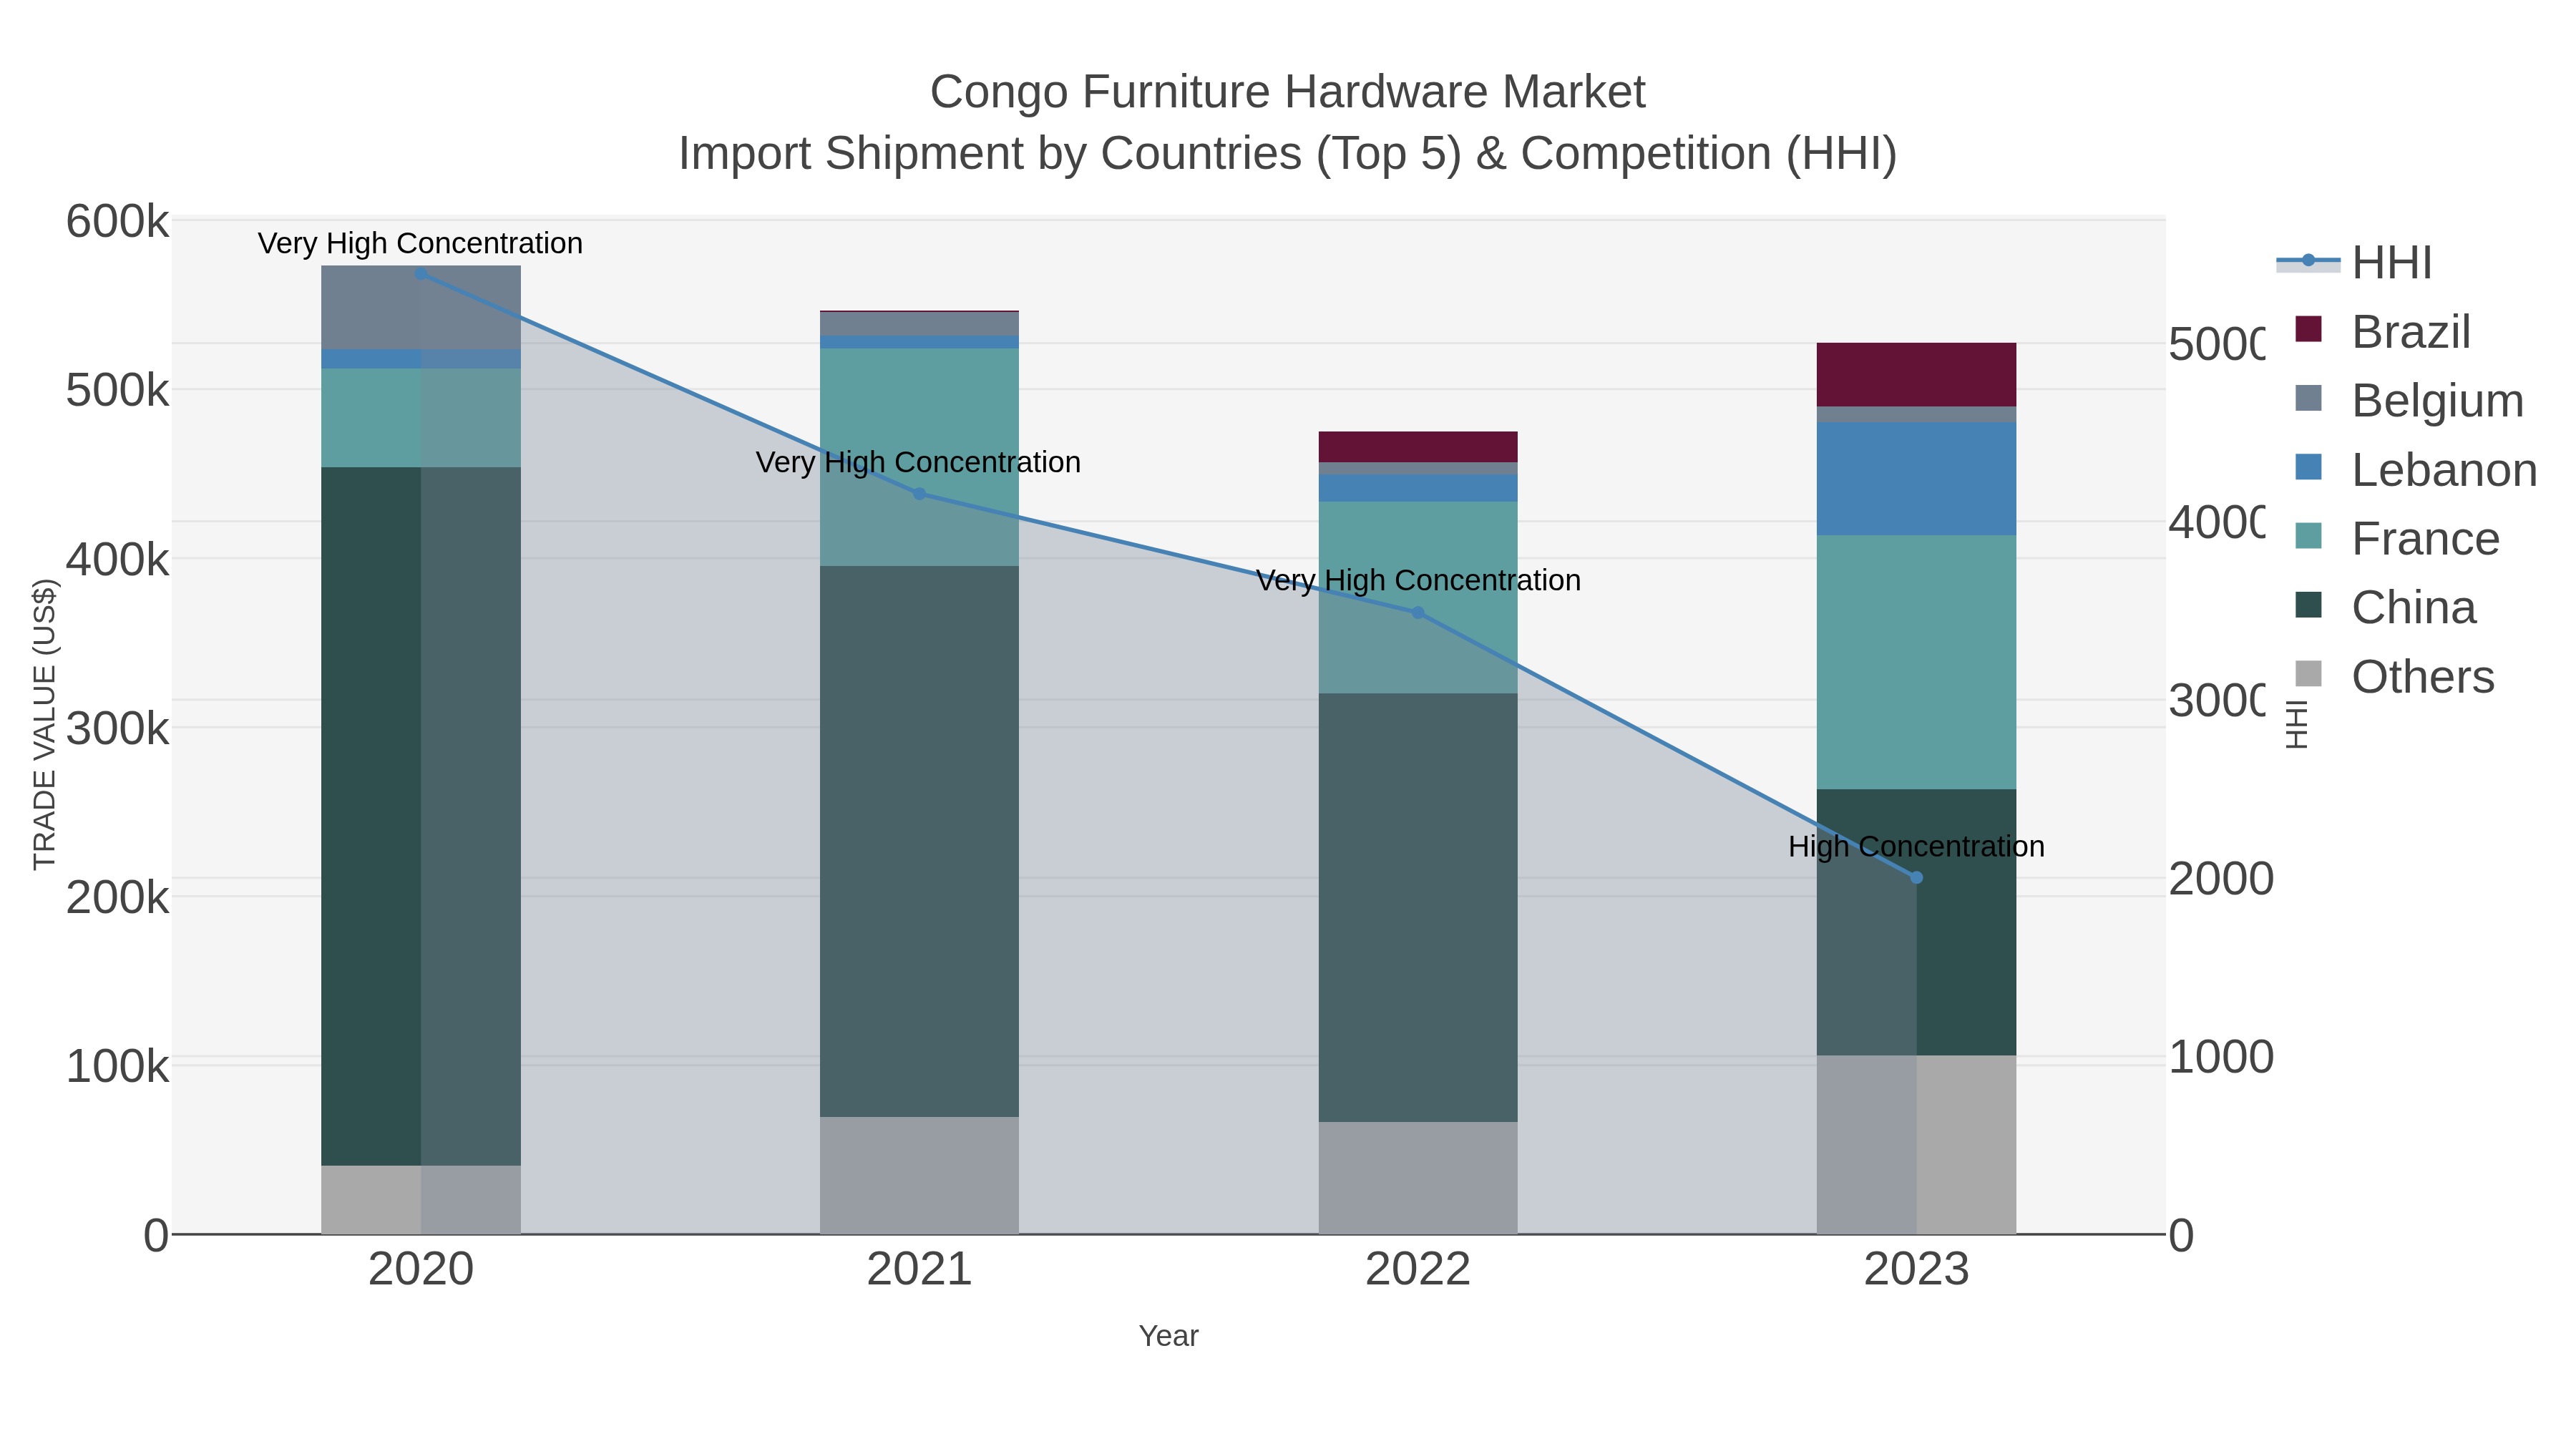Select the France segment of 2023 bar
This screenshot has width=2576, height=1449.
click(1917, 662)
